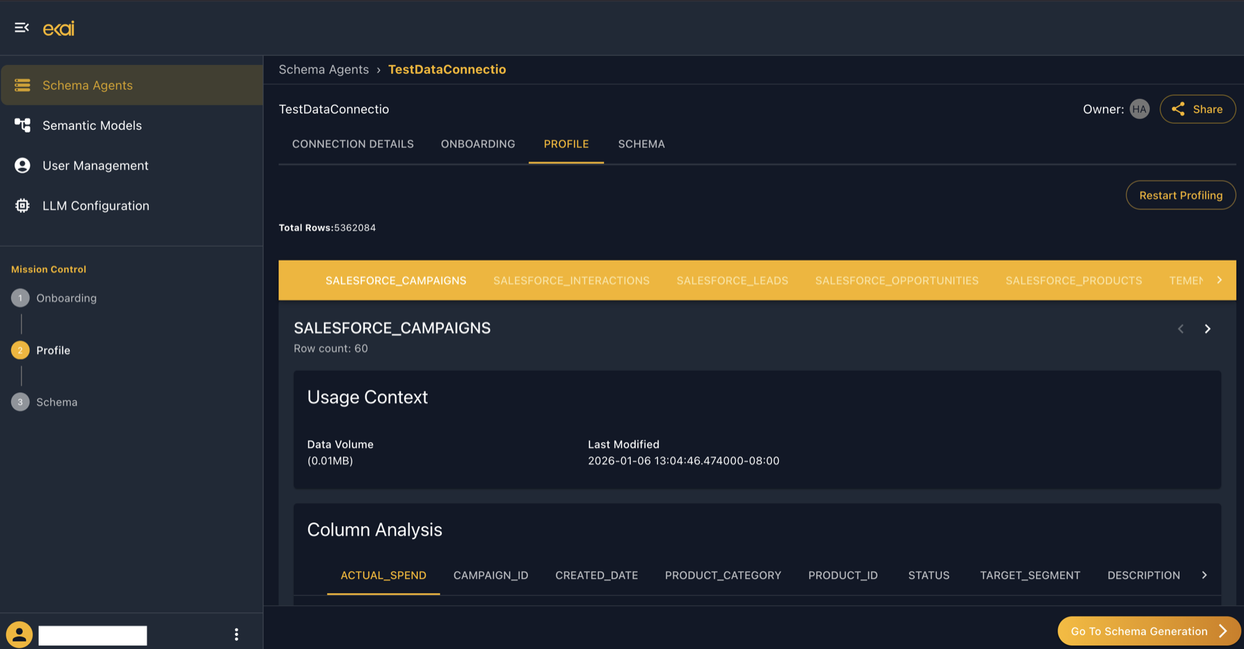
Task: Click the exai logo
Action: coord(59,28)
